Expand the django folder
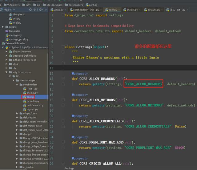Screen dimensions: 197x170 (17, 134)
